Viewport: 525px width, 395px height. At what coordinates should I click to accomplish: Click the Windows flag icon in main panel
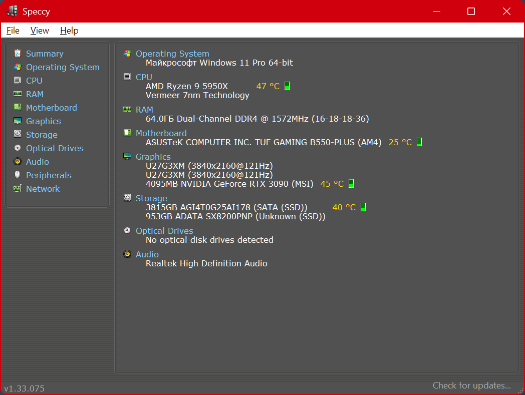[127, 53]
